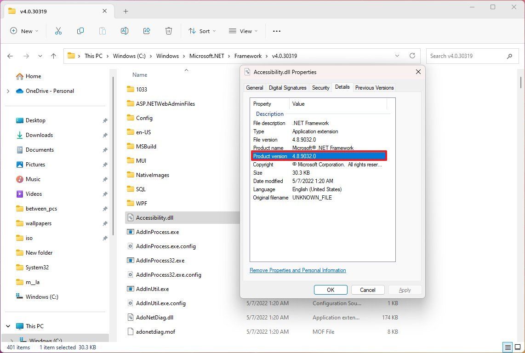Select the Copy icon in the toolbar
This screenshot has width=525, height=353.
[80, 31]
